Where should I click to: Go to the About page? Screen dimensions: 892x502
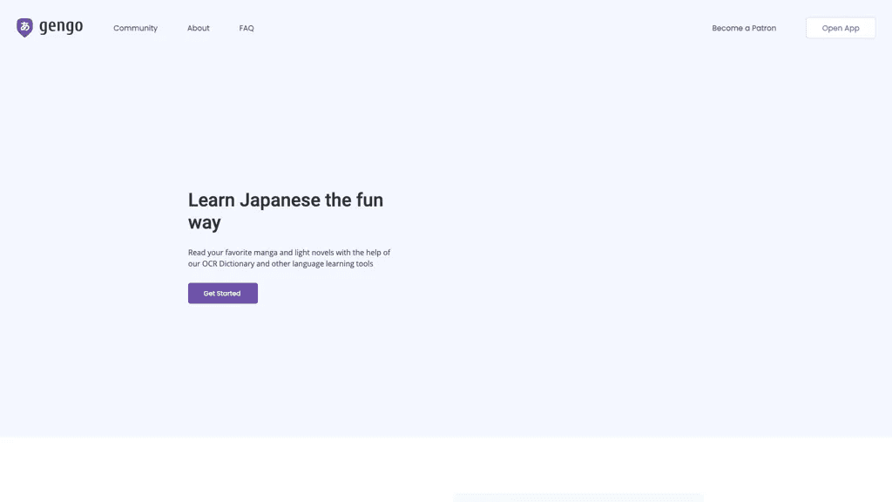199,28
